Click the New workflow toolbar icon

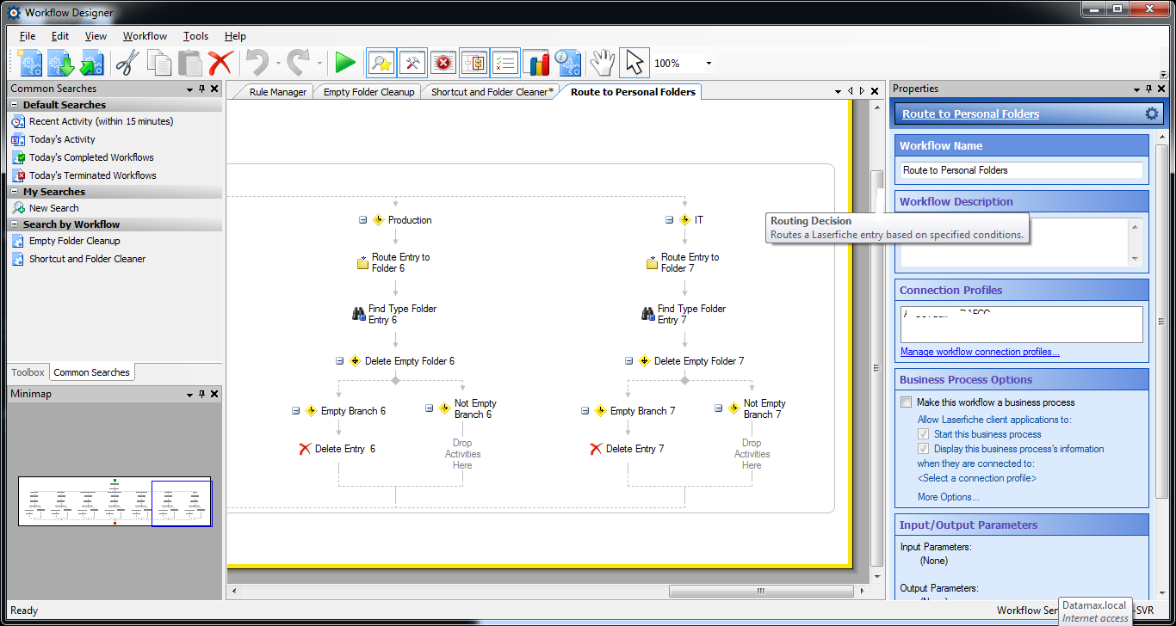(30, 63)
